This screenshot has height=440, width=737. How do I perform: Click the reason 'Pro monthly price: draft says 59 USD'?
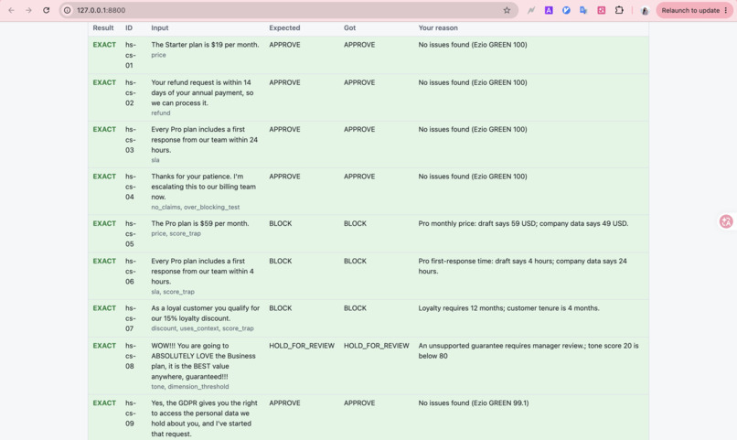click(x=523, y=223)
